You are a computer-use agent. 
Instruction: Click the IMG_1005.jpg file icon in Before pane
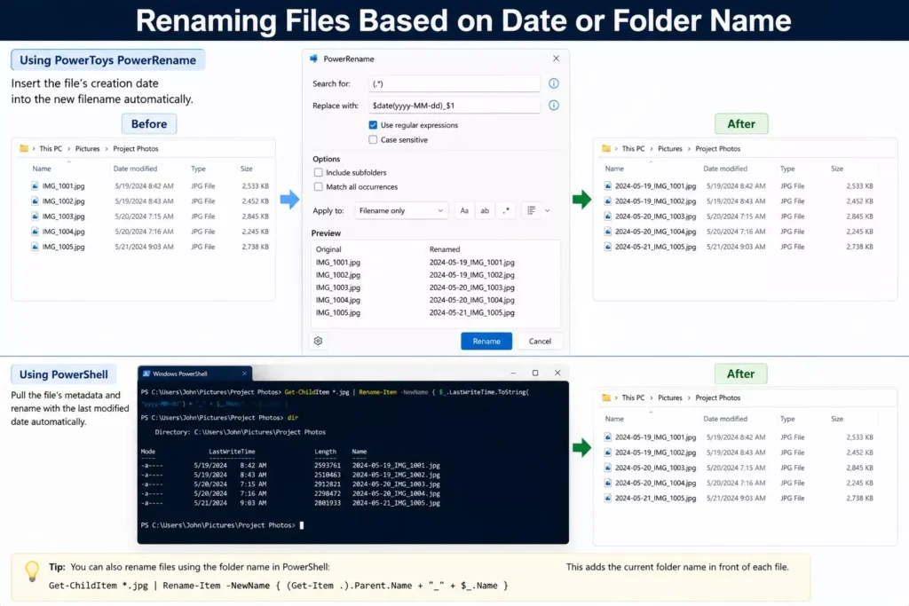35,247
